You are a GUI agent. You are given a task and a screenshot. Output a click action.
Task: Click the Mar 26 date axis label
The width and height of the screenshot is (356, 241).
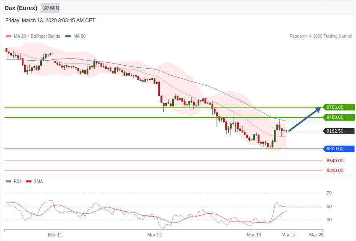click(x=316, y=235)
